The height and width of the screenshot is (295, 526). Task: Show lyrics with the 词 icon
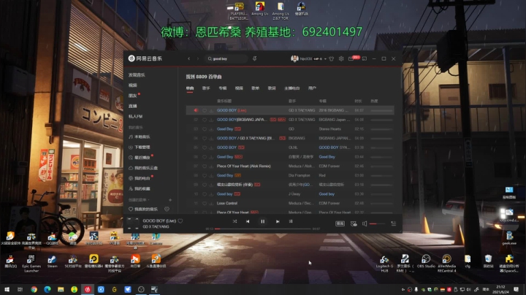pos(291,221)
